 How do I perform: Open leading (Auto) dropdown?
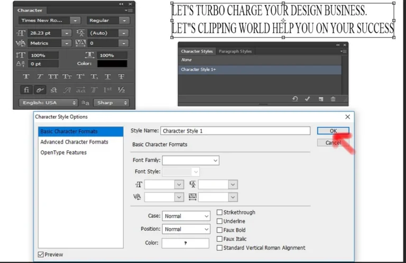tap(124, 33)
